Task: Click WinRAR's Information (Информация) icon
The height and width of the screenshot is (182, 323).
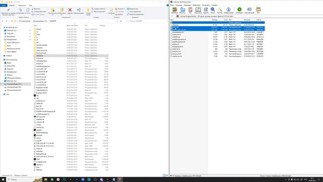Action: pyautogui.click(x=229, y=10)
